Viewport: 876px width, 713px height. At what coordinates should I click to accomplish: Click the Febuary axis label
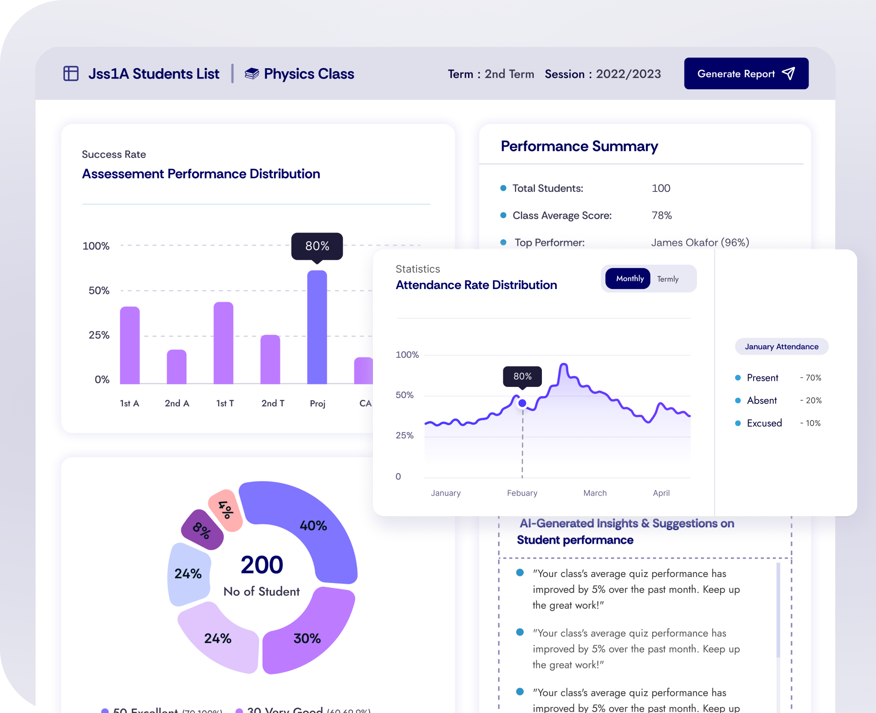(522, 493)
